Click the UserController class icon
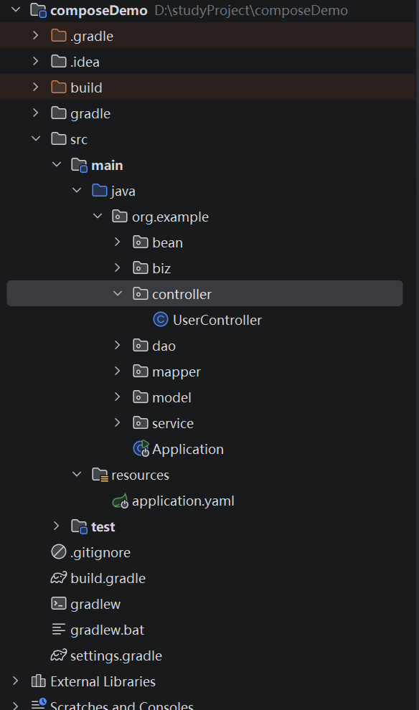The image size is (419, 710). (x=161, y=320)
